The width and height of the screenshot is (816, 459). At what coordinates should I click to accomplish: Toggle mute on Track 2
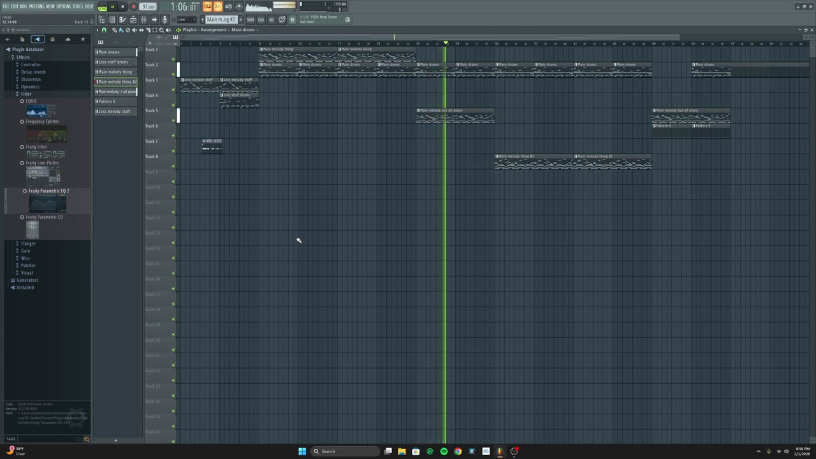coord(173,75)
